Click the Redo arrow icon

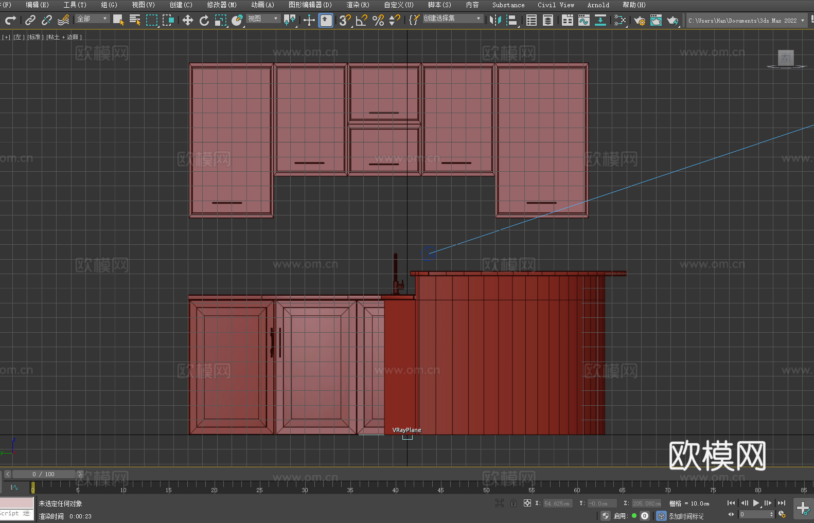click(x=10, y=20)
